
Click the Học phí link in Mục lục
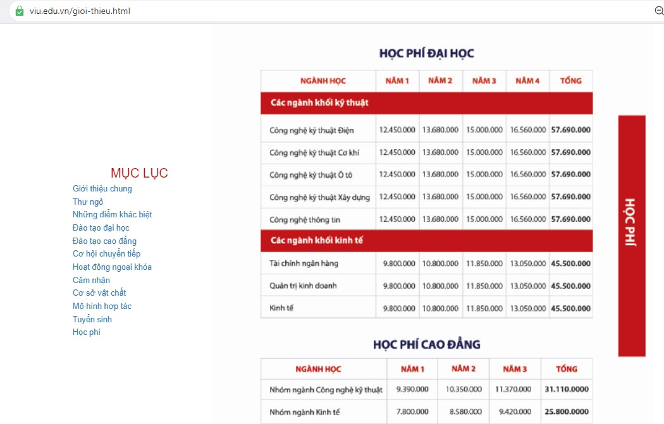pos(86,332)
